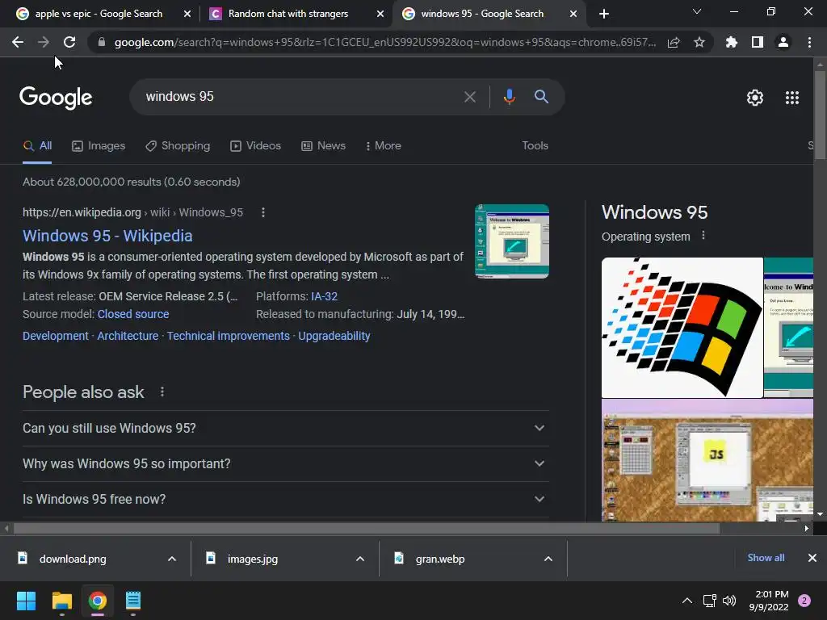This screenshot has width=827, height=620.
Task: Open Windows Start menu
Action: 26,601
